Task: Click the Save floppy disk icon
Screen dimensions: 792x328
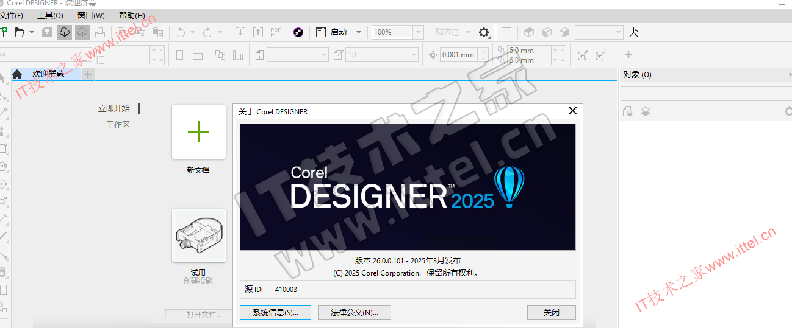Action: click(47, 32)
